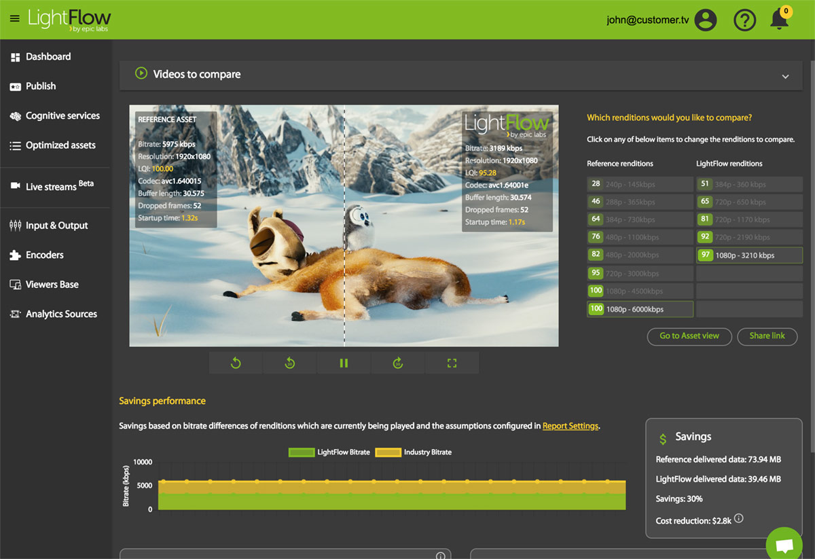
Task: Click 'Reference delivered data: 73.94 MB' text
Action: tap(718, 459)
